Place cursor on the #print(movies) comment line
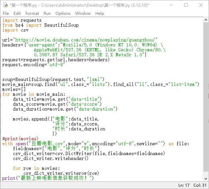This screenshot has height=189, width=209. tap(20, 139)
